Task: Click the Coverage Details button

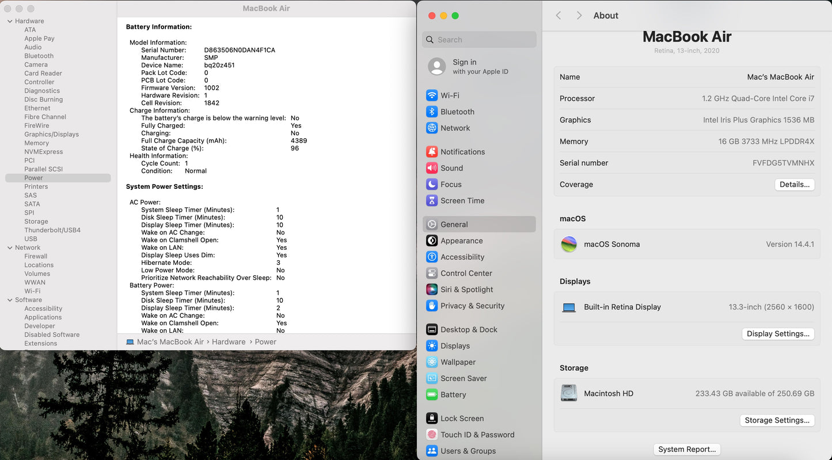Action: pos(794,185)
